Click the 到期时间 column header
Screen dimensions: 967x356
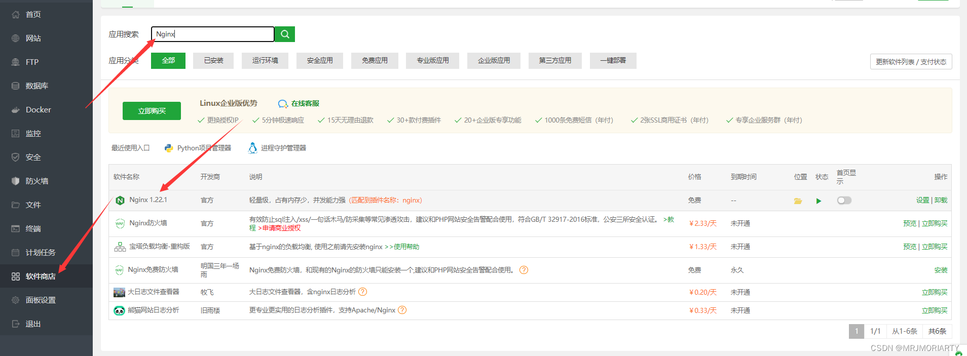click(x=743, y=177)
